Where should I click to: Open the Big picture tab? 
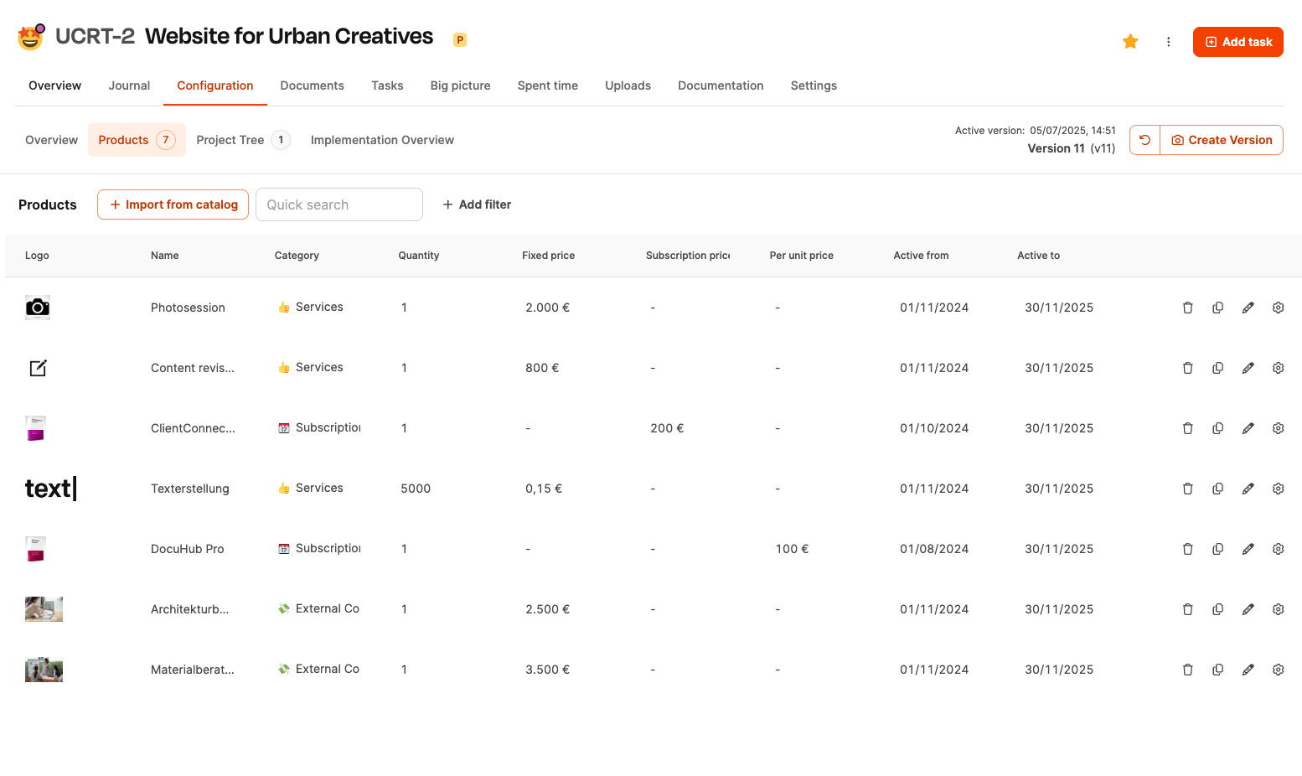pyautogui.click(x=460, y=85)
